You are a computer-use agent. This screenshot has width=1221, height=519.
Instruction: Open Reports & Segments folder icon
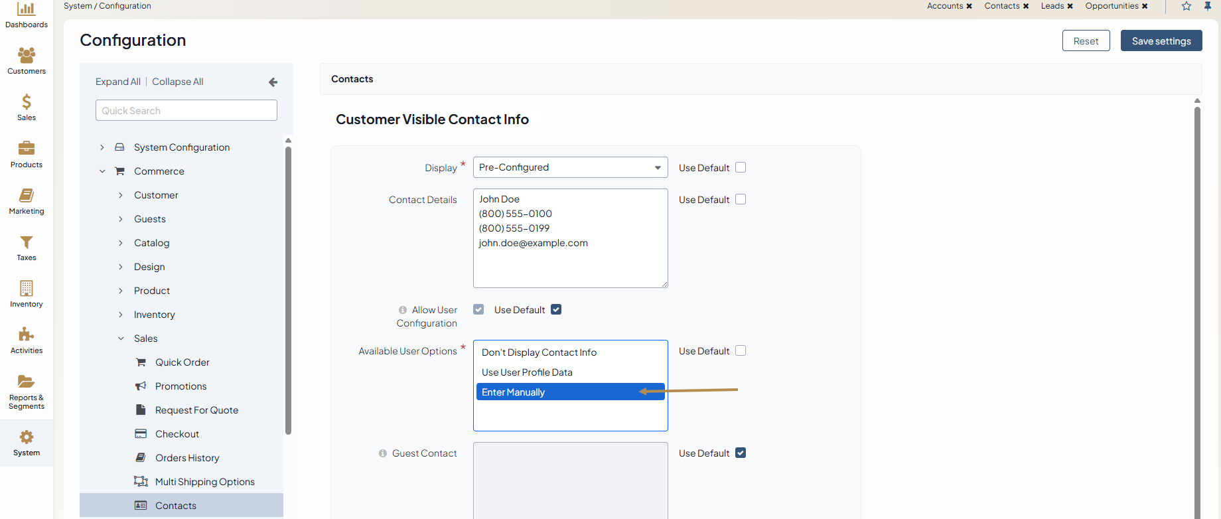(x=27, y=382)
